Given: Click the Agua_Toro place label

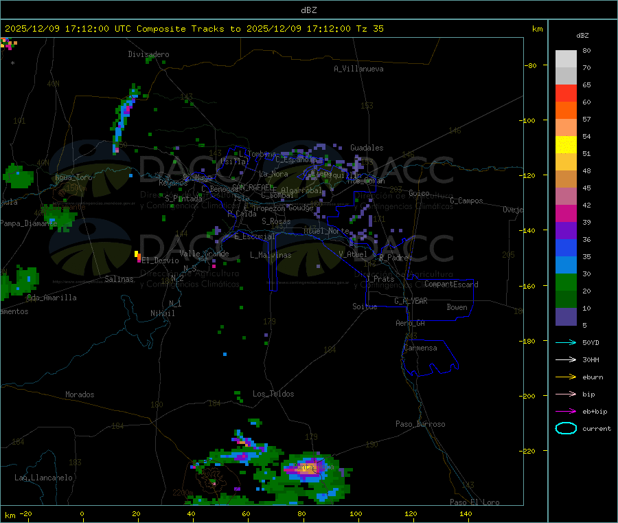Looking at the screenshot, I should (73, 177).
